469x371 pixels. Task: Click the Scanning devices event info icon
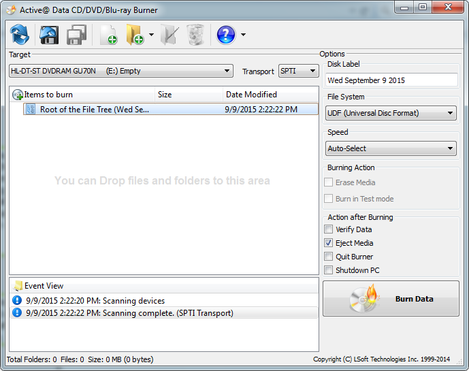coord(17,300)
